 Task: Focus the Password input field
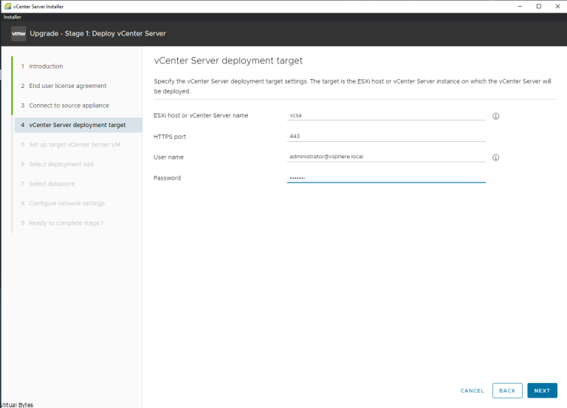tap(385, 177)
